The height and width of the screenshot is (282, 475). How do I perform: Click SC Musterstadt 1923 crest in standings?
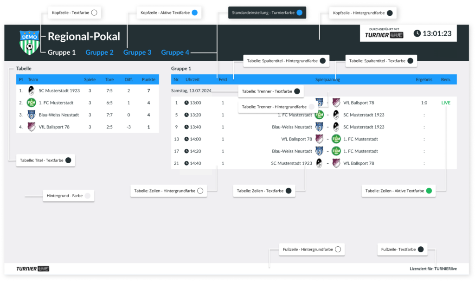click(31, 90)
